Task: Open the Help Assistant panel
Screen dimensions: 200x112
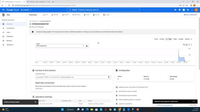Action: tap(191, 15)
